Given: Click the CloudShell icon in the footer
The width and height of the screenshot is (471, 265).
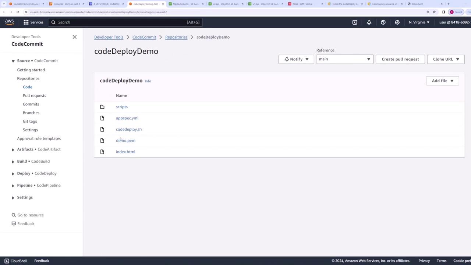Looking at the screenshot, I should [x=7, y=261].
